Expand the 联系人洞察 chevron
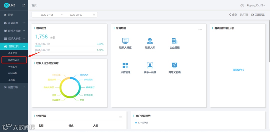270x132 pixels. point(24,39)
